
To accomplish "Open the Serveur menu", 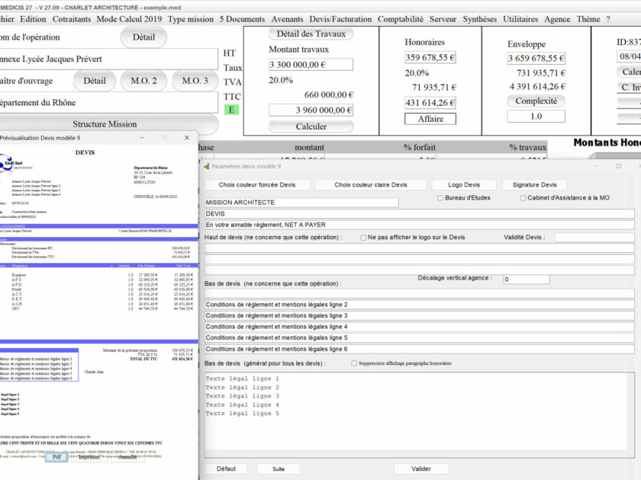I will coord(443,19).
